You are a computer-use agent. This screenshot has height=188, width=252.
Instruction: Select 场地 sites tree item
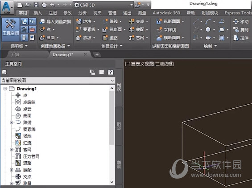point(27,136)
